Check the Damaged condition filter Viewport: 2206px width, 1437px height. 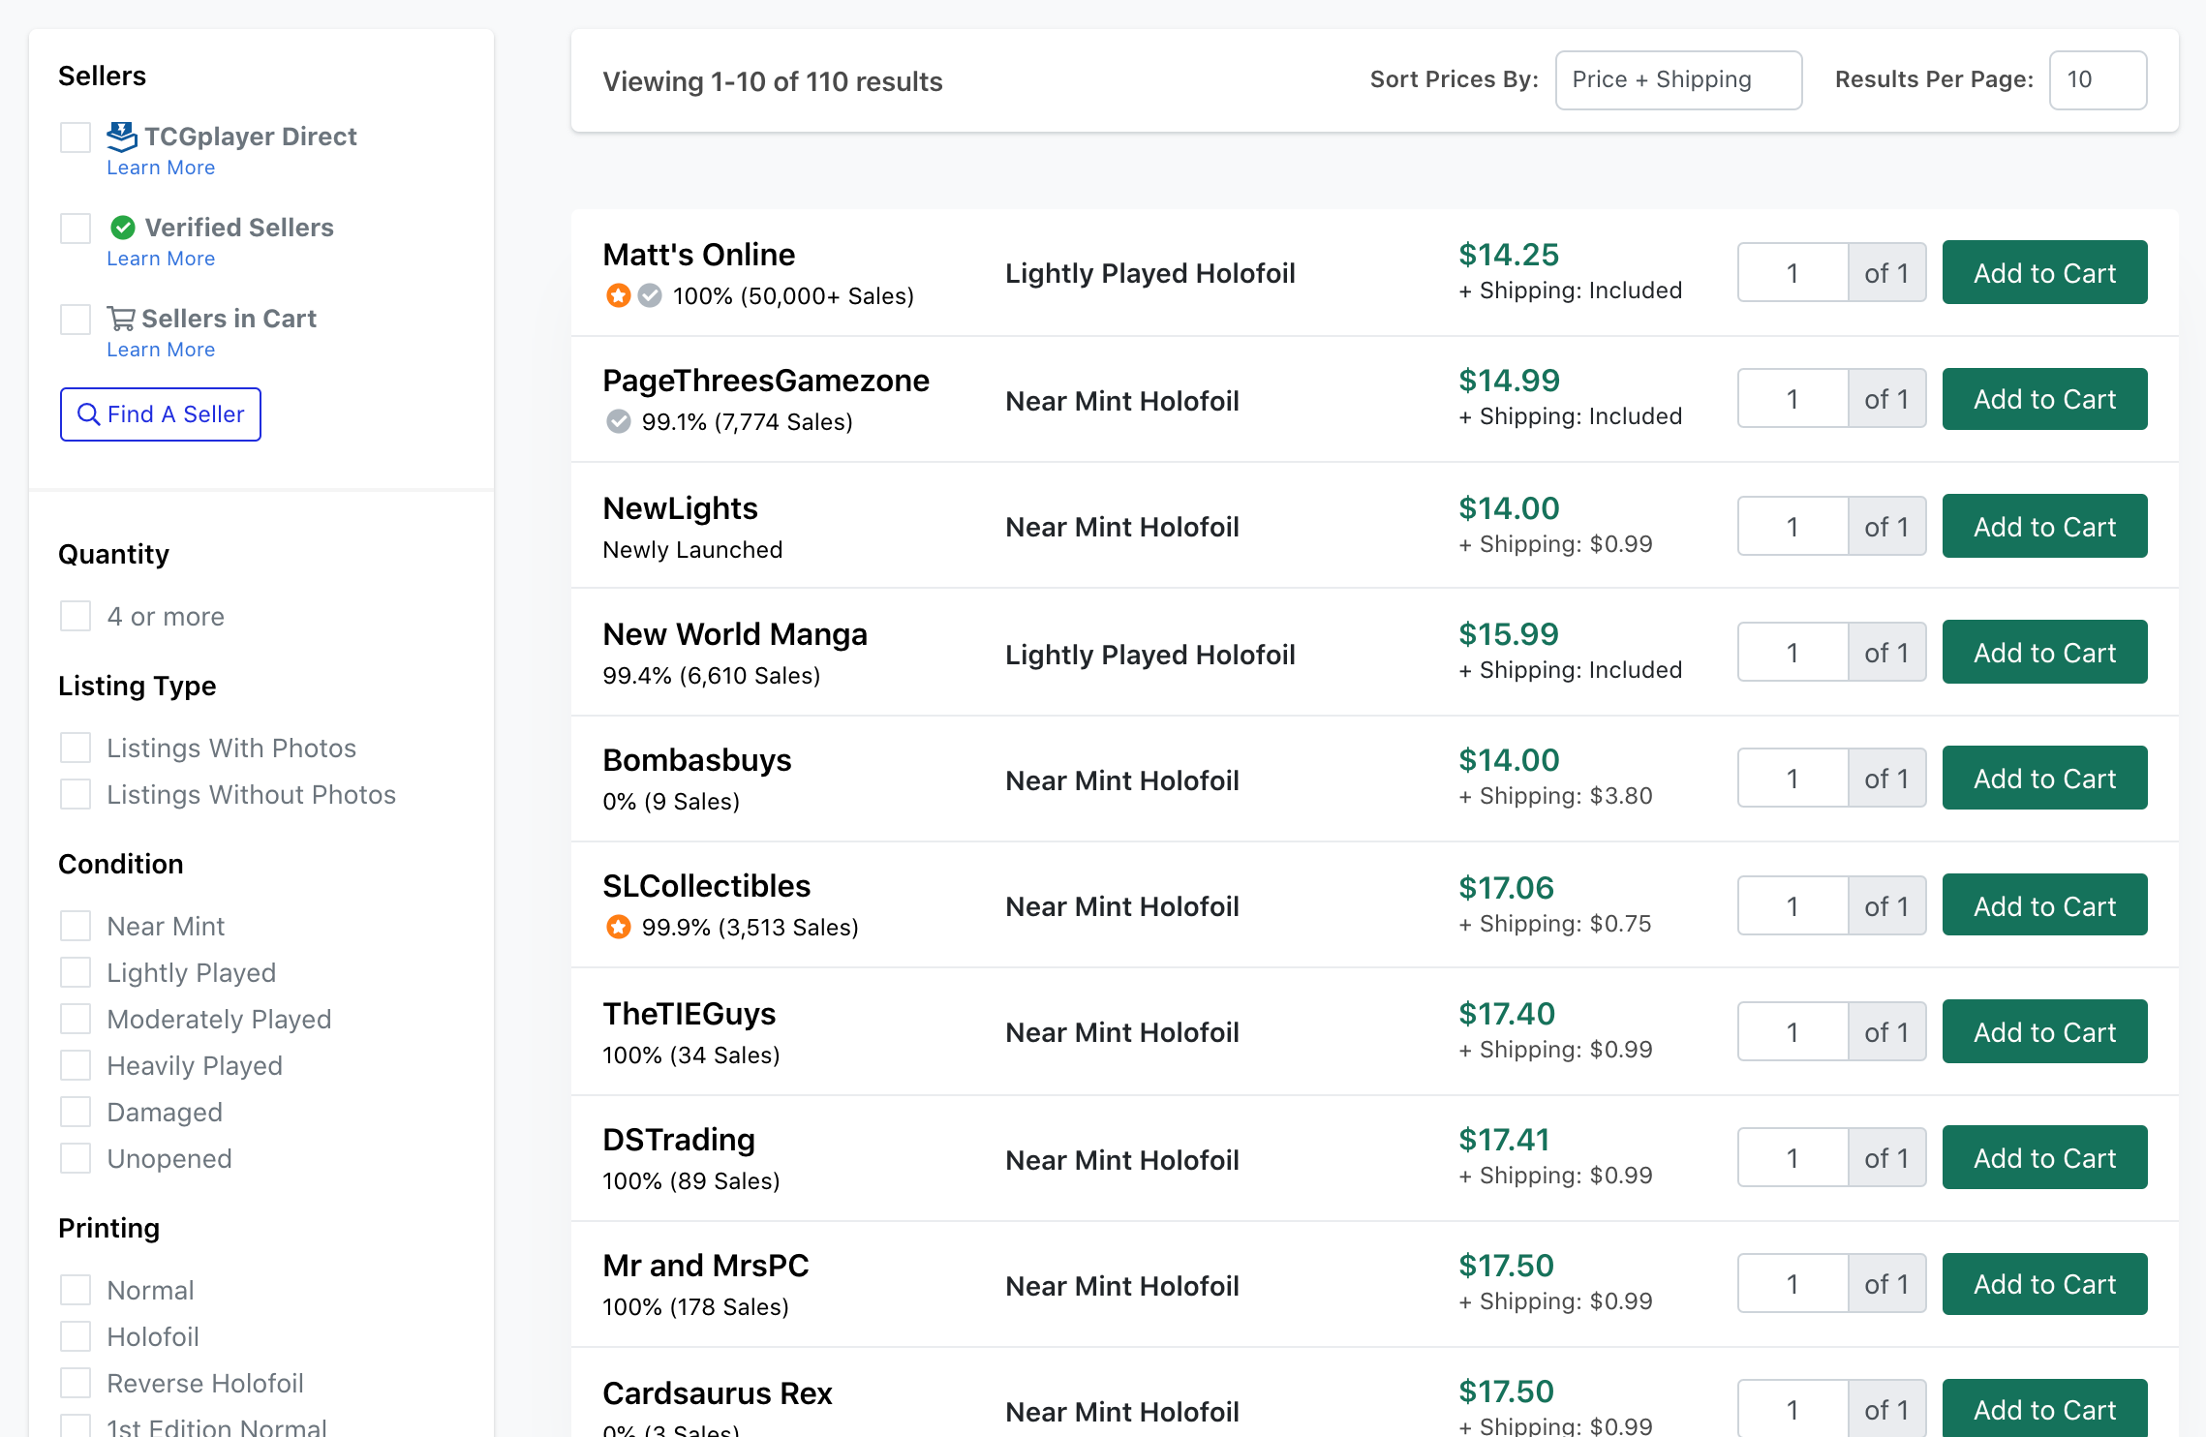pos(76,1112)
